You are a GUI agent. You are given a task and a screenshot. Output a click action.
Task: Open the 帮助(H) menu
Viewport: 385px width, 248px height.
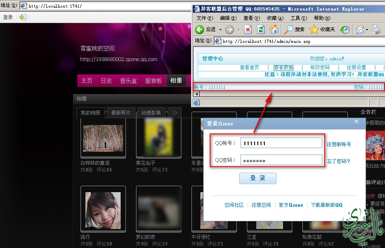[x=322, y=18]
